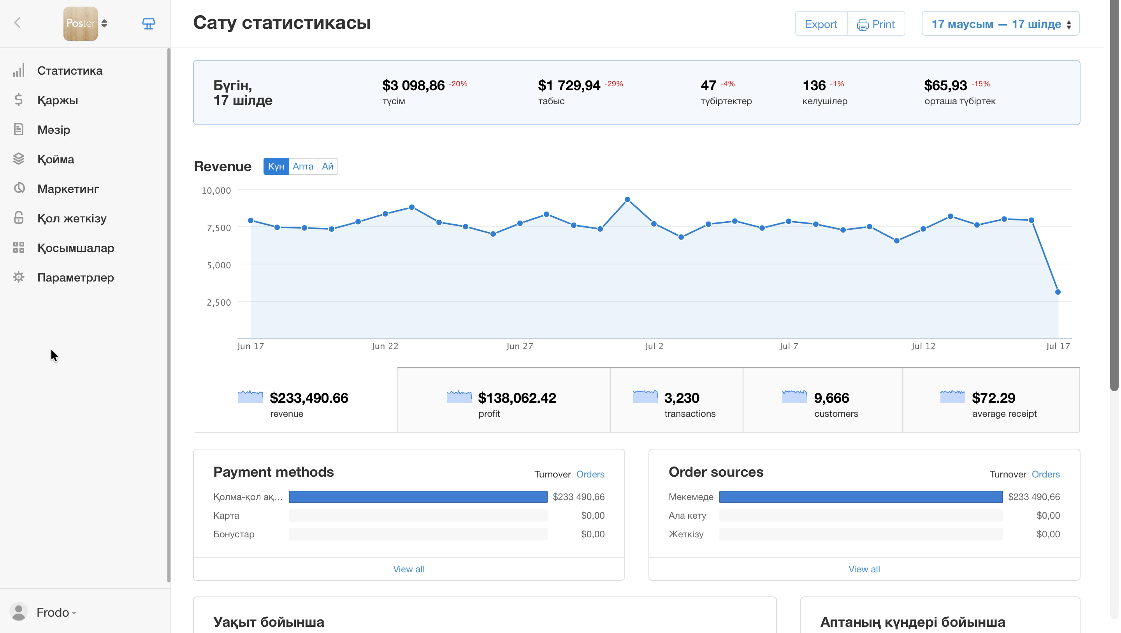Image resolution: width=1121 pixels, height=633 pixels.
Task: Open the date range picker dropdown
Action: (x=1000, y=24)
